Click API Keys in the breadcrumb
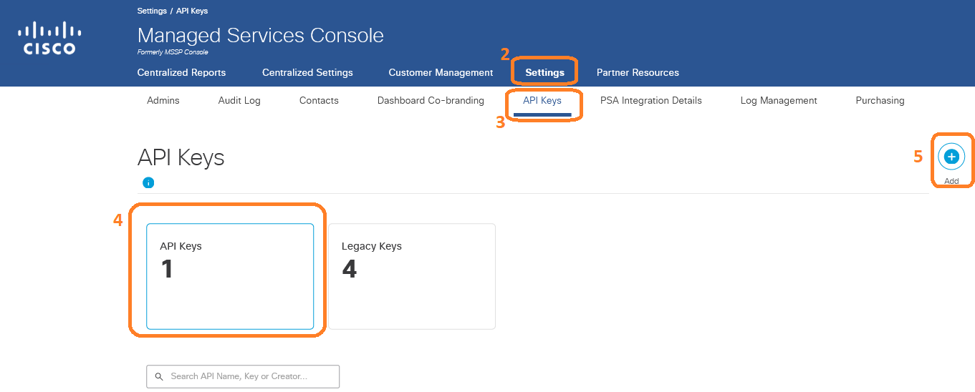Image resolution: width=975 pixels, height=392 pixels. pyautogui.click(x=192, y=11)
